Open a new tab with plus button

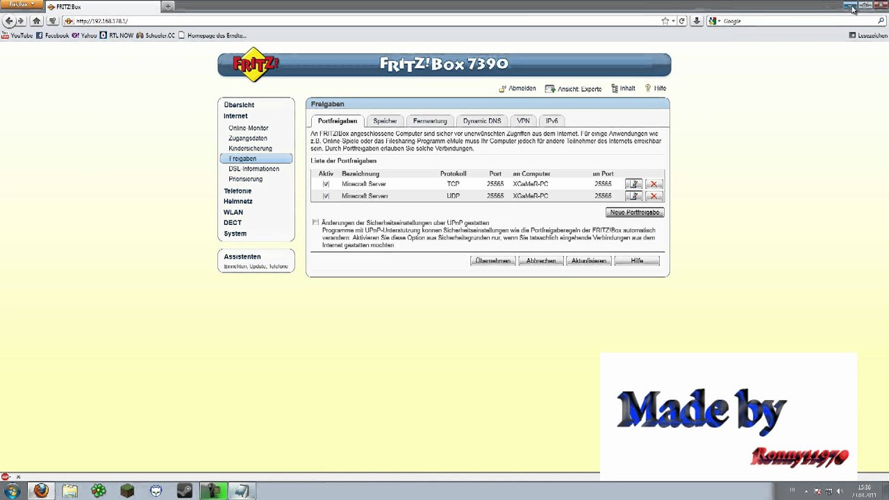[168, 6]
